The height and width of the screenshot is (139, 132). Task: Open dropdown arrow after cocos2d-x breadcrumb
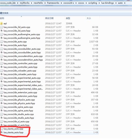[76, 3]
